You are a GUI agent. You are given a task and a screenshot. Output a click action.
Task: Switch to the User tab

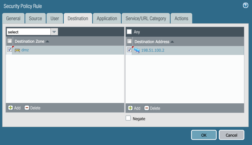coord(55,18)
